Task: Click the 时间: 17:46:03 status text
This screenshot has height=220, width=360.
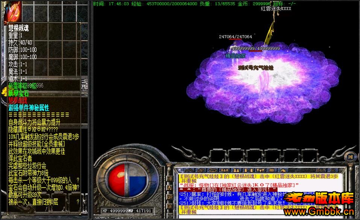Action: point(111,4)
